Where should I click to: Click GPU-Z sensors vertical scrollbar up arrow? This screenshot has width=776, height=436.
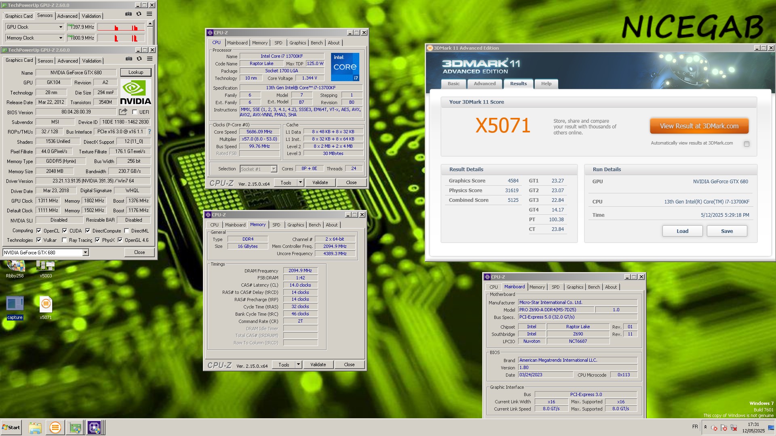pos(150,24)
